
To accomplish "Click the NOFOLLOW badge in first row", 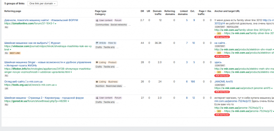I will click(x=232, y=27).
